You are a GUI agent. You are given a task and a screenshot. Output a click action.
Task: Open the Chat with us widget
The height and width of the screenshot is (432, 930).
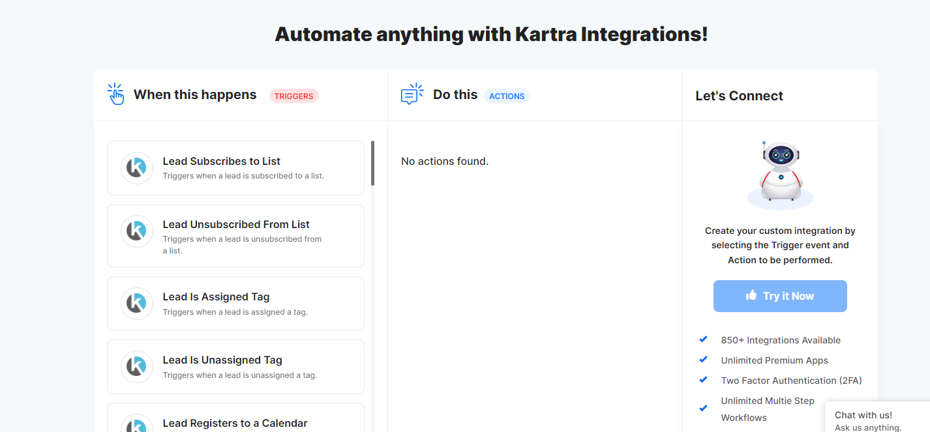click(877, 417)
